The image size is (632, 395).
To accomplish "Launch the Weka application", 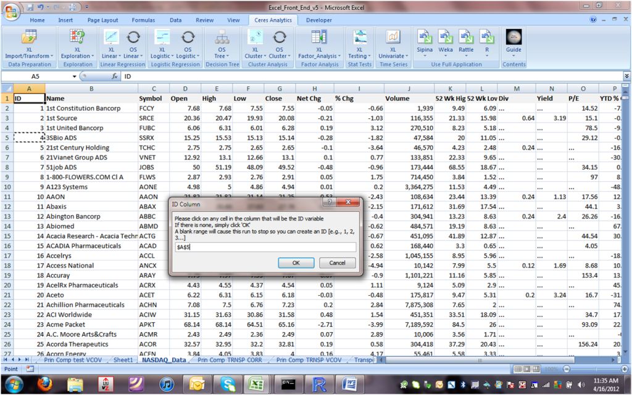I will click(x=446, y=42).
